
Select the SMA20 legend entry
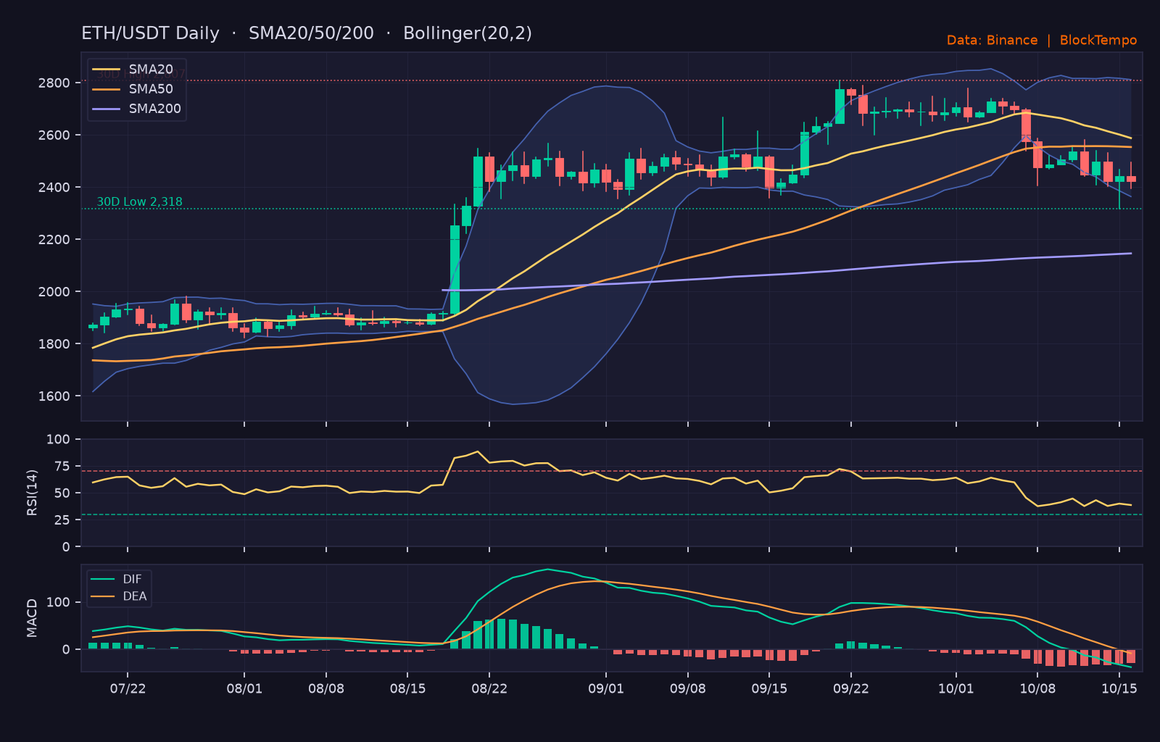click(x=133, y=70)
